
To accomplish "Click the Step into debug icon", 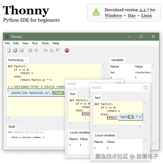I will [52, 50].
